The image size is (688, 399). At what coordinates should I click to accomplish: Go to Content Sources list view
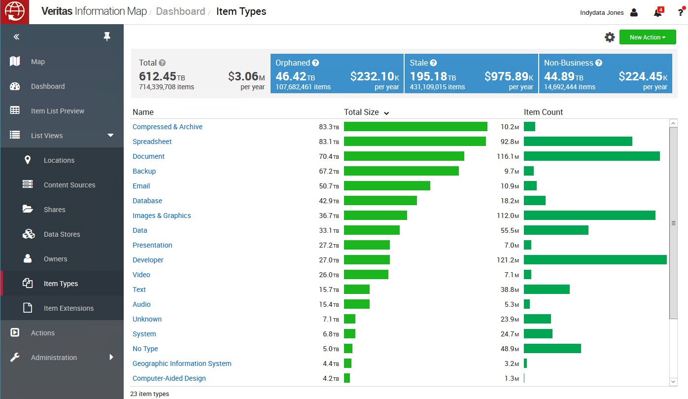[69, 185]
